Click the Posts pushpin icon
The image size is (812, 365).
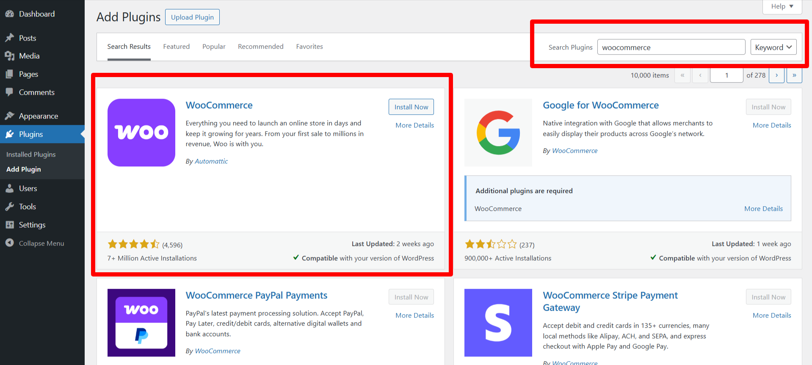pyautogui.click(x=9, y=38)
